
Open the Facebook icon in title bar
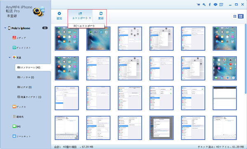[210, 5]
